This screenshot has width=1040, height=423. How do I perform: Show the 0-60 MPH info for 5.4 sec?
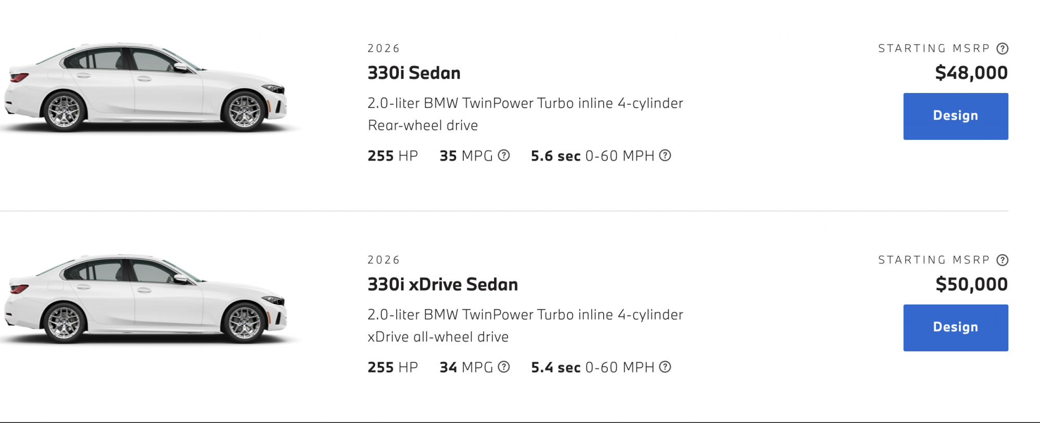(x=665, y=367)
